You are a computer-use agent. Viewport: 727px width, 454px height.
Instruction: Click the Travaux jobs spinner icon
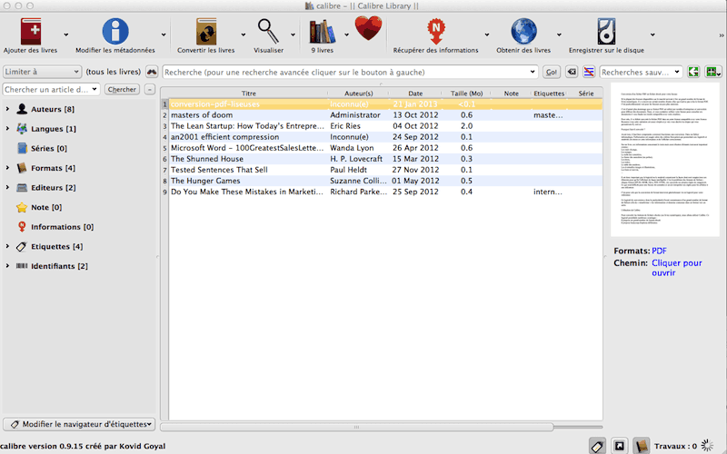pos(707,446)
